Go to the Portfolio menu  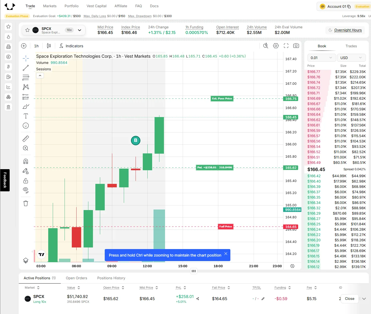(72, 6)
